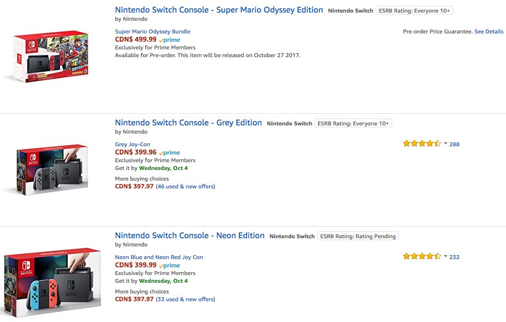This screenshot has width=506, height=322.
Task: Open the 33 used & new offers link
Action: coord(185,299)
